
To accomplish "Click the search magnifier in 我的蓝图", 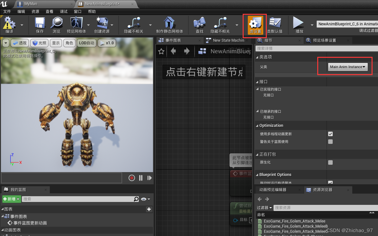I will tap(136, 199).
